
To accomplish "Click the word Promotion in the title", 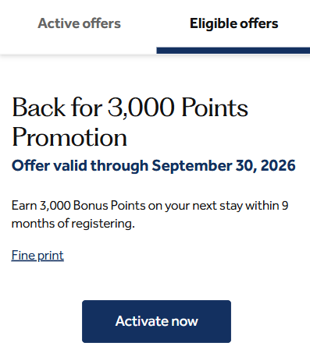I will pos(69,137).
